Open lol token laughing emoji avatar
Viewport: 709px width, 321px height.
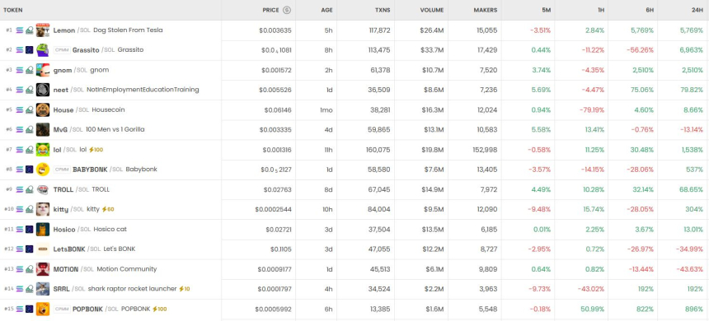tap(43, 150)
